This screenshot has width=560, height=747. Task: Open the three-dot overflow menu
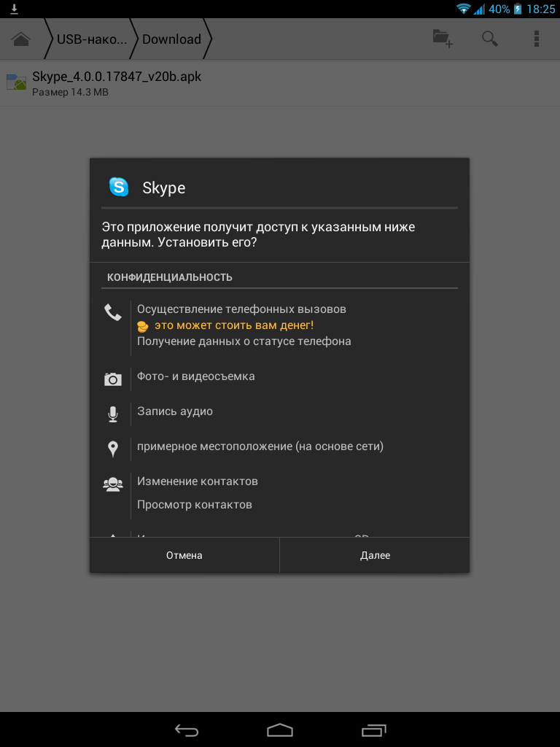pos(536,39)
